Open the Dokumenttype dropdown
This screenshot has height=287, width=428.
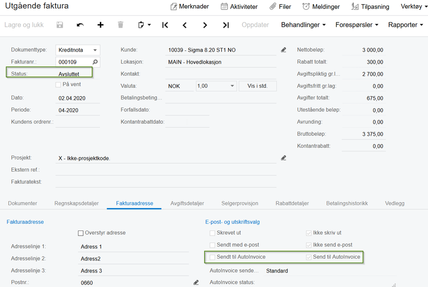coord(96,50)
